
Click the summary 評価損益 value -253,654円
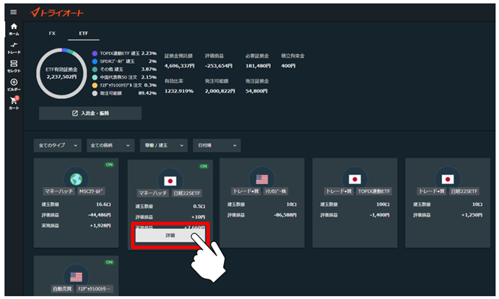pyautogui.click(x=219, y=66)
